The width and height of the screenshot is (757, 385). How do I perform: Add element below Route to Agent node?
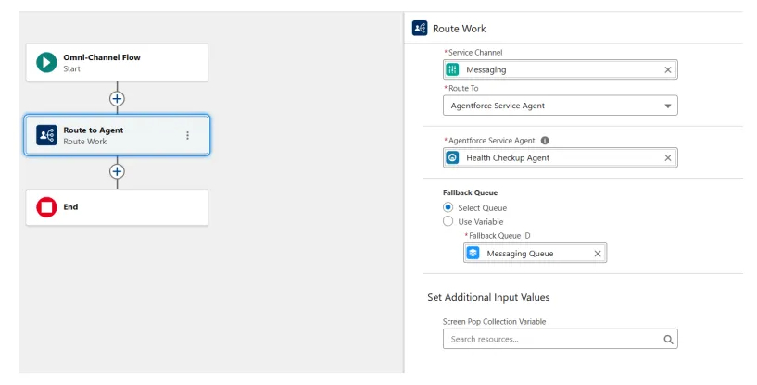[117, 171]
